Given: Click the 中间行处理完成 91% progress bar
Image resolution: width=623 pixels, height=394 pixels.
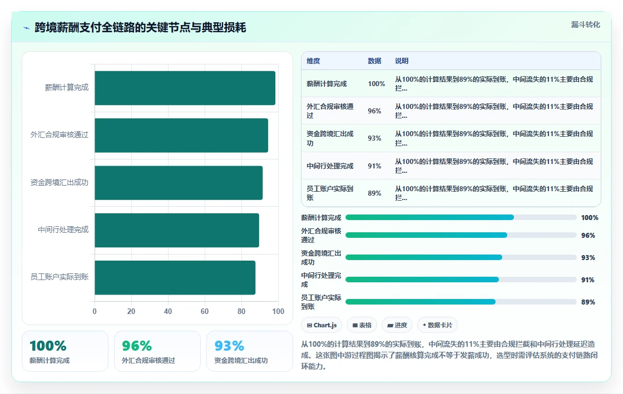Looking at the screenshot, I should point(461,280).
